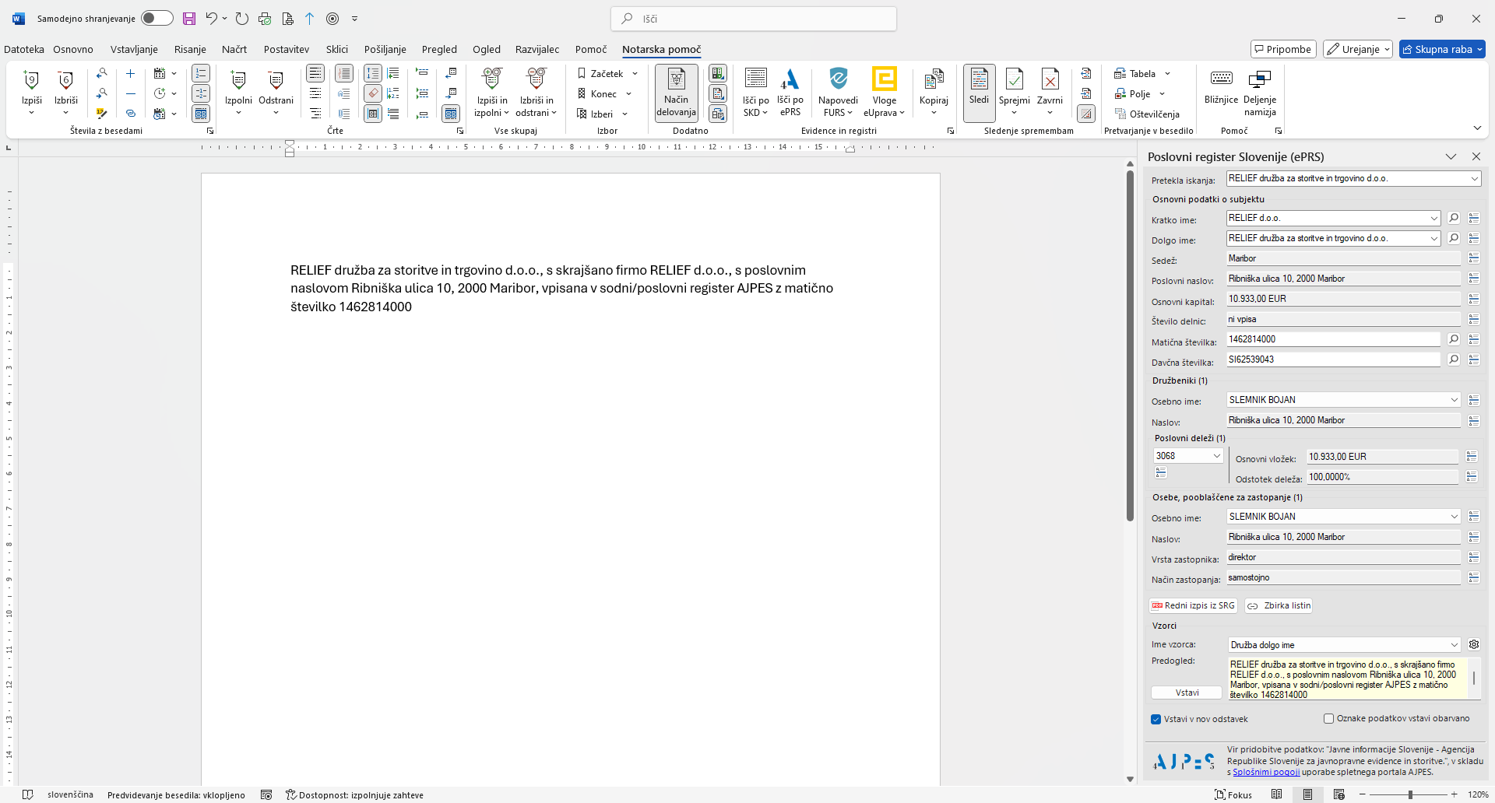Expand Družbeniki Osebno ime combo box
Screen dimensions: 1495x803
(x=1454, y=400)
